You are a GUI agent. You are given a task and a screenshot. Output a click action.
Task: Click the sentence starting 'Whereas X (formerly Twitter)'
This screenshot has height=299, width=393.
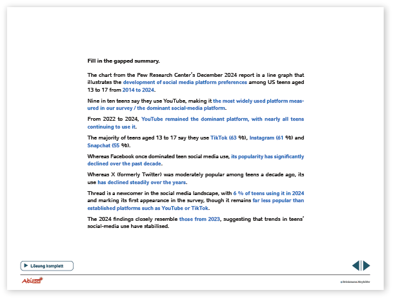pos(196,178)
